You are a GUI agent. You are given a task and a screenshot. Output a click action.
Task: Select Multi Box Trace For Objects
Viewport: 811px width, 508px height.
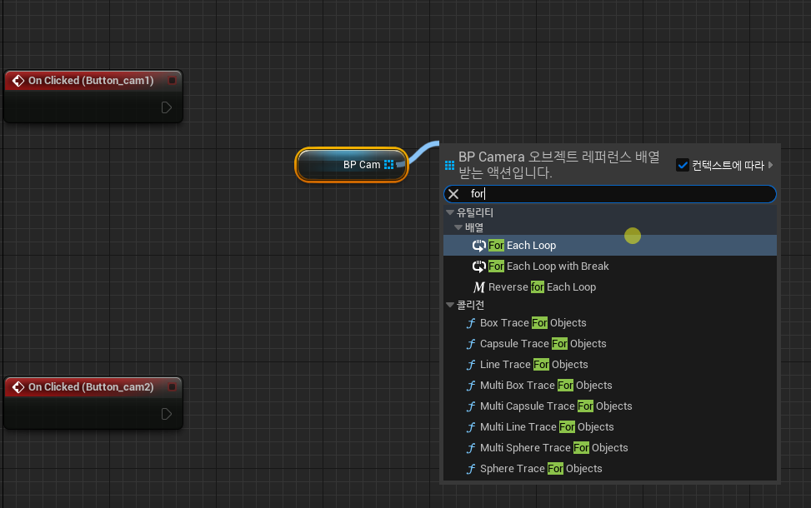tap(610, 386)
